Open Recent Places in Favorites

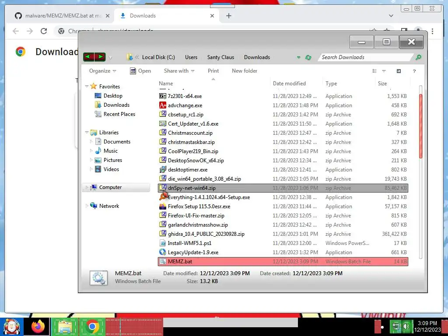[115, 114]
